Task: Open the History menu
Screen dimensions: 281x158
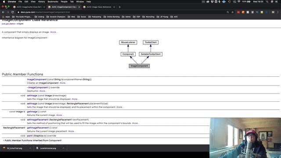Action: 42,2
